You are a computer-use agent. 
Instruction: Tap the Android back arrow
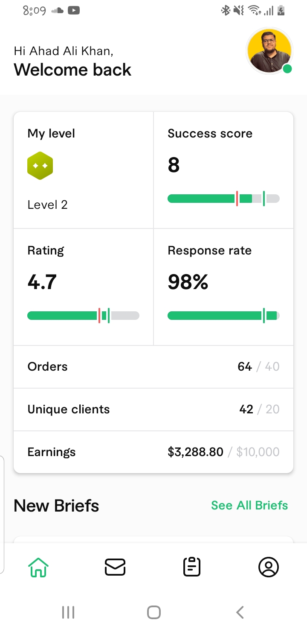(x=240, y=612)
